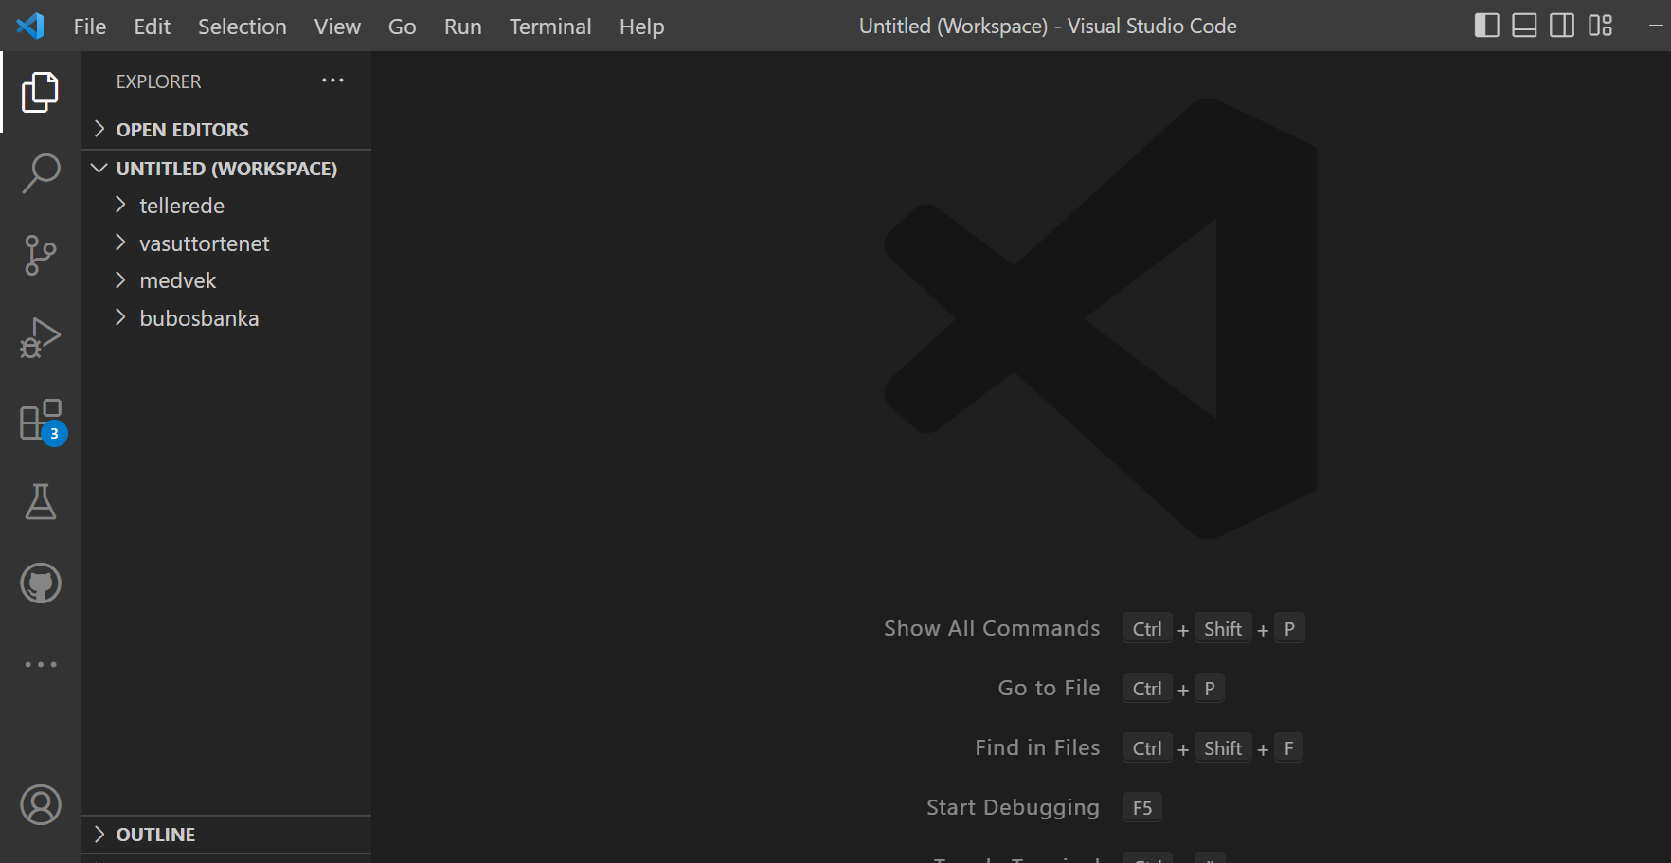
Task: Open the File menu
Action: [90, 27]
